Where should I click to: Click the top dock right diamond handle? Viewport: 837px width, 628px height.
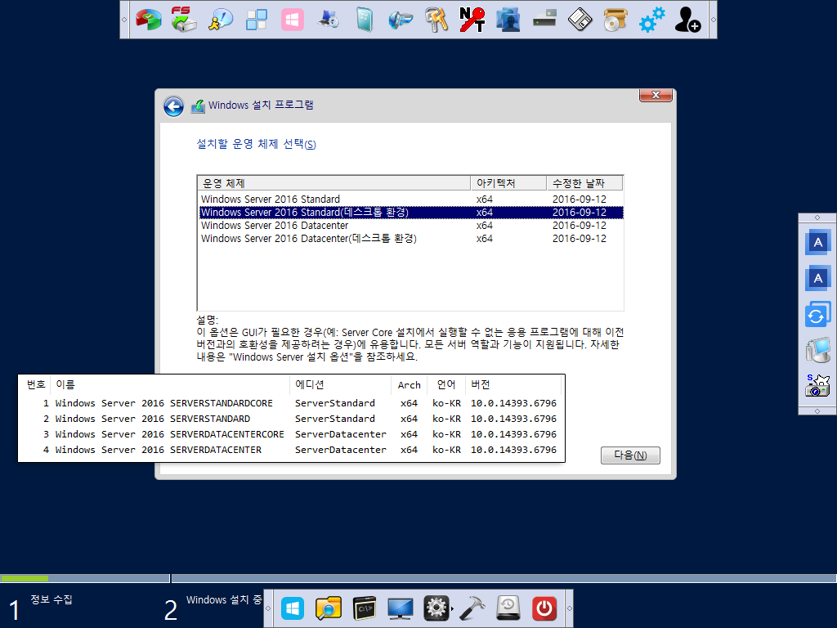[713, 20]
